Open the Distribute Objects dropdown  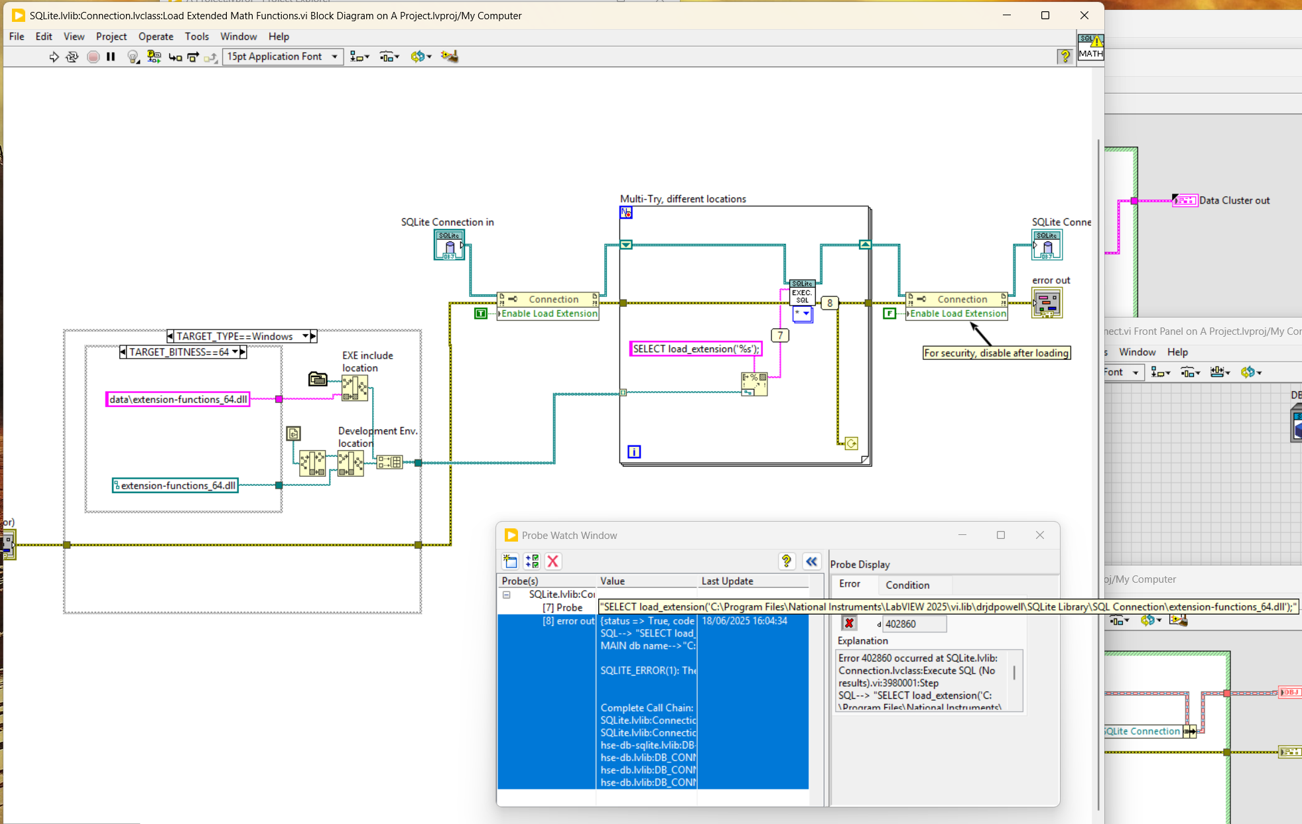pos(389,57)
